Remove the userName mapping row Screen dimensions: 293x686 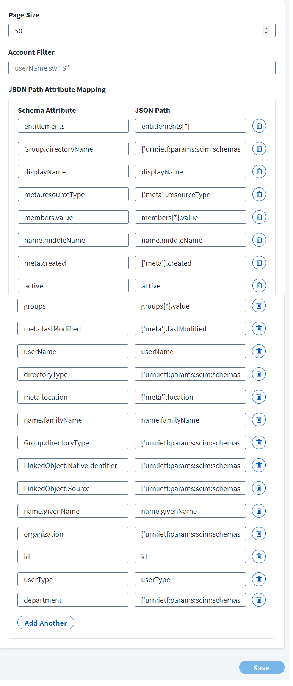(259, 351)
